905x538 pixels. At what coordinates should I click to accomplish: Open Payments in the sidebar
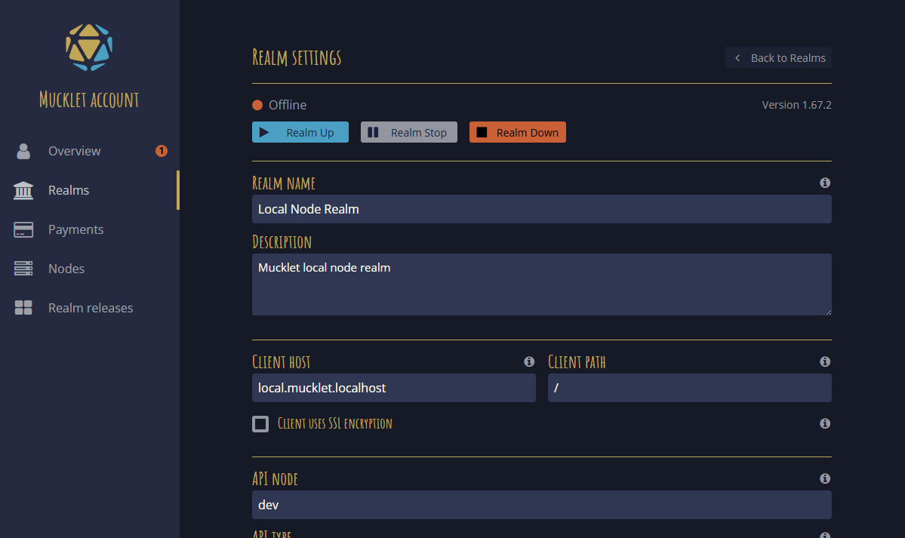75,229
